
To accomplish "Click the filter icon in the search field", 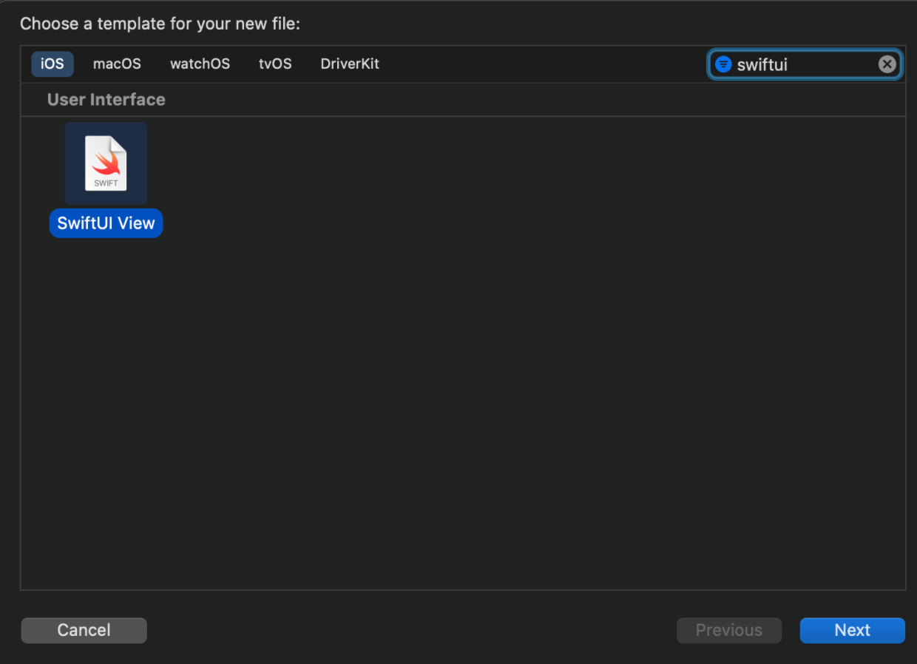I will coord(723,64).
